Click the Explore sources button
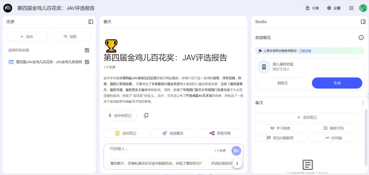 coord(71,36)
